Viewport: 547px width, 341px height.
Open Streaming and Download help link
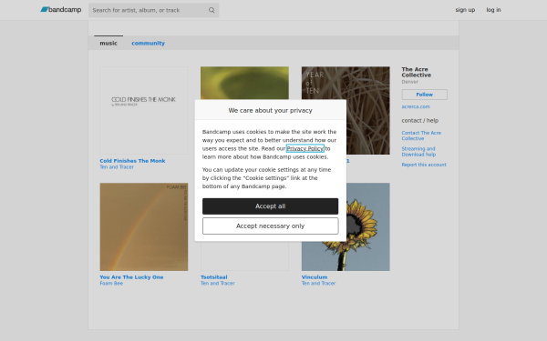pos(418,151)
